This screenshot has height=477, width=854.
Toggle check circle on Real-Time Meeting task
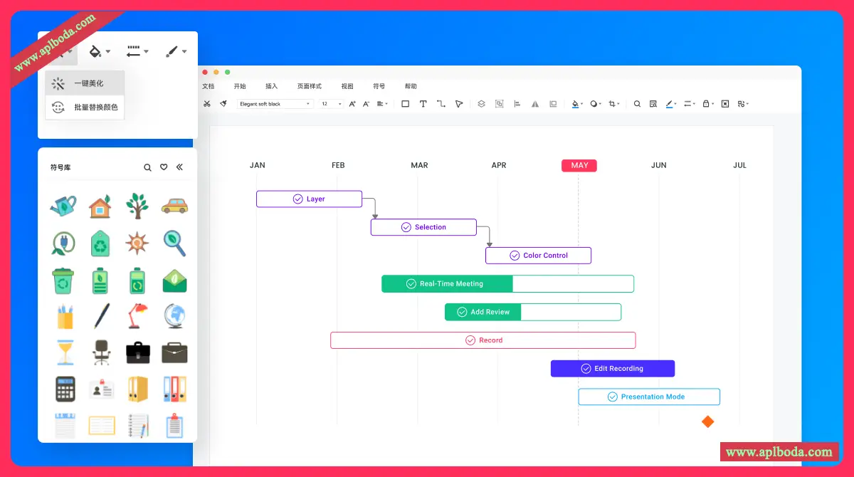[411, 283]
